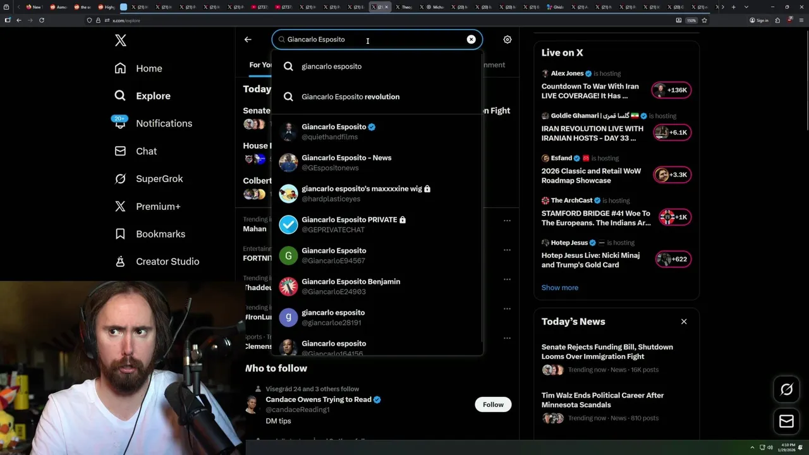Open Creator Studio in the sidebar
The image size is (809, 455).
pyautogui.click(x=157, y=262)
